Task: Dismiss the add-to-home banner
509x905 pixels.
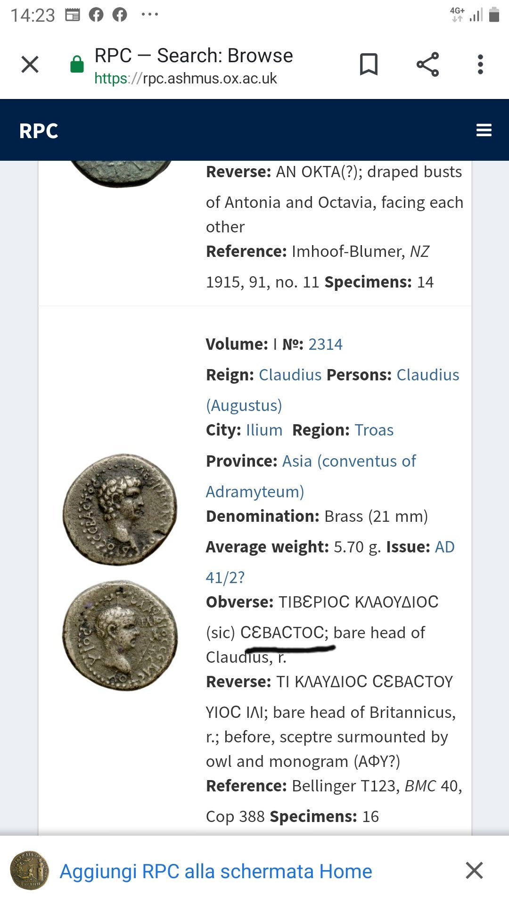Action: pyautogui.click(x=474, y=871)
